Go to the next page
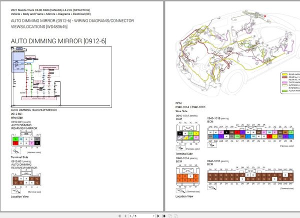This screenshot has width=300, height=218. point(158,216)
